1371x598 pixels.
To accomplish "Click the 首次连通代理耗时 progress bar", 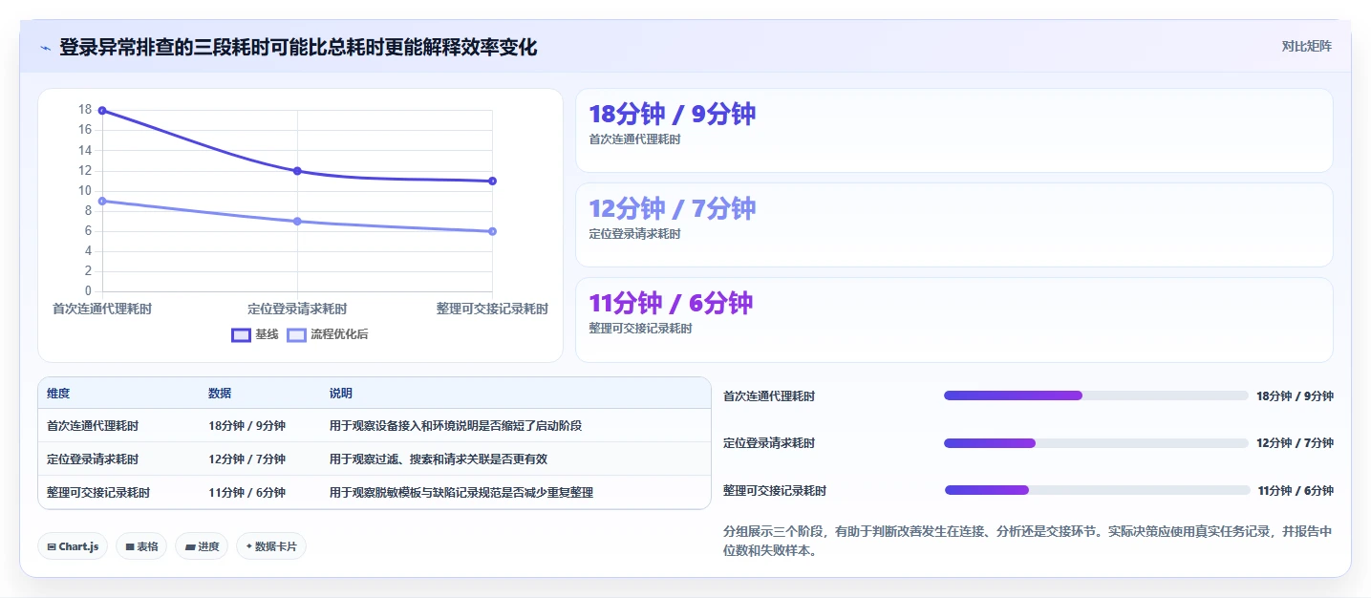I will 1096,395.
